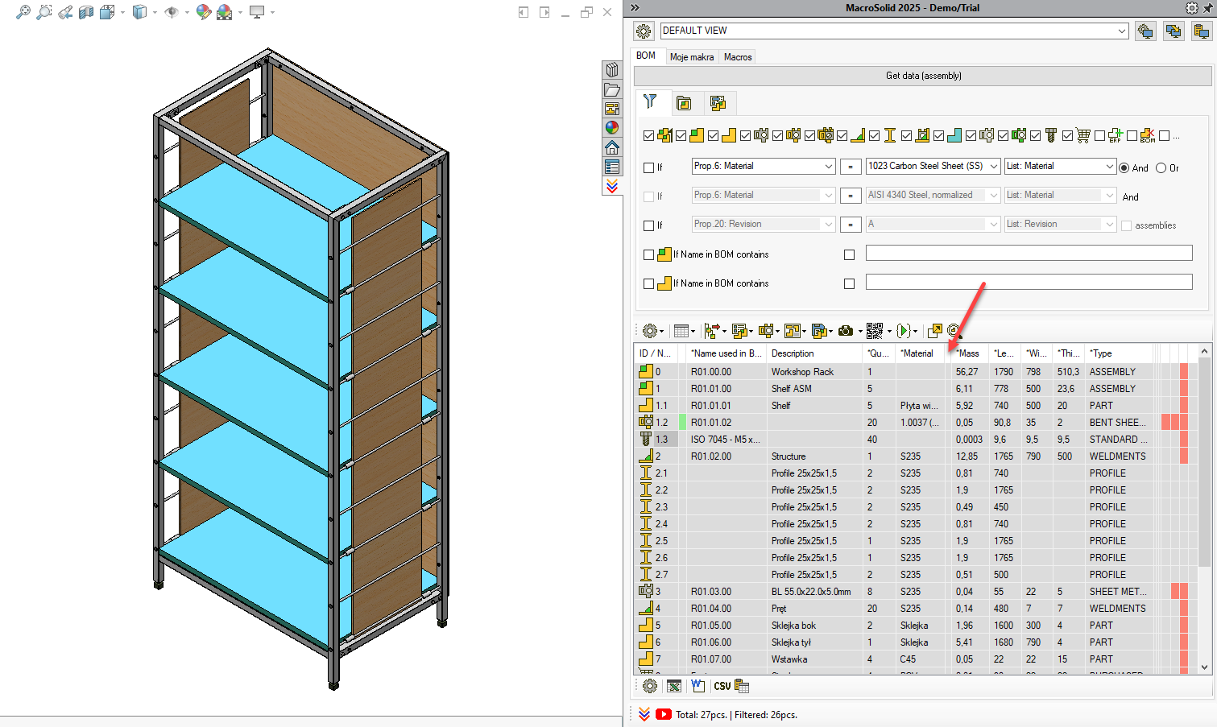Open the third filter tab with the parts icon
Viewport: 1217px width, 727px height.
tap(718, 103)
